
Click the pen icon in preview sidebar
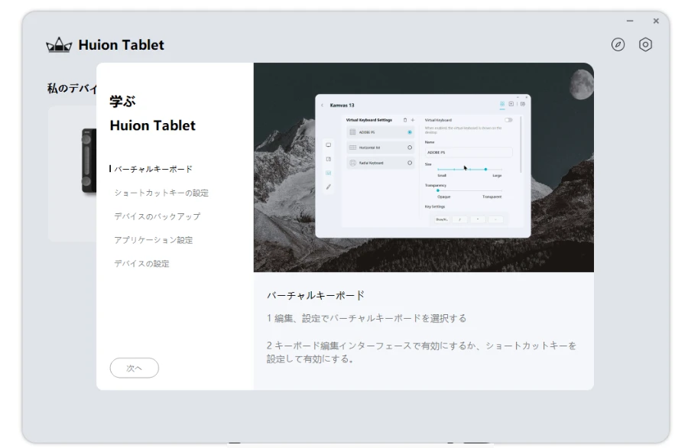pos(328,186)
